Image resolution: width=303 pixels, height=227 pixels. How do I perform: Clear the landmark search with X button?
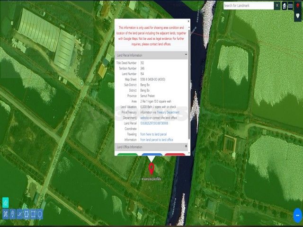click(277, 6)
